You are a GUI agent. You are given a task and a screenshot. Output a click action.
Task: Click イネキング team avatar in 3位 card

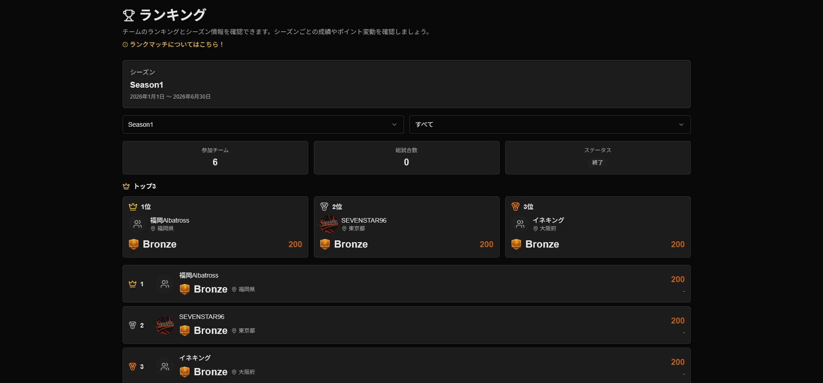tap(520, 224)
